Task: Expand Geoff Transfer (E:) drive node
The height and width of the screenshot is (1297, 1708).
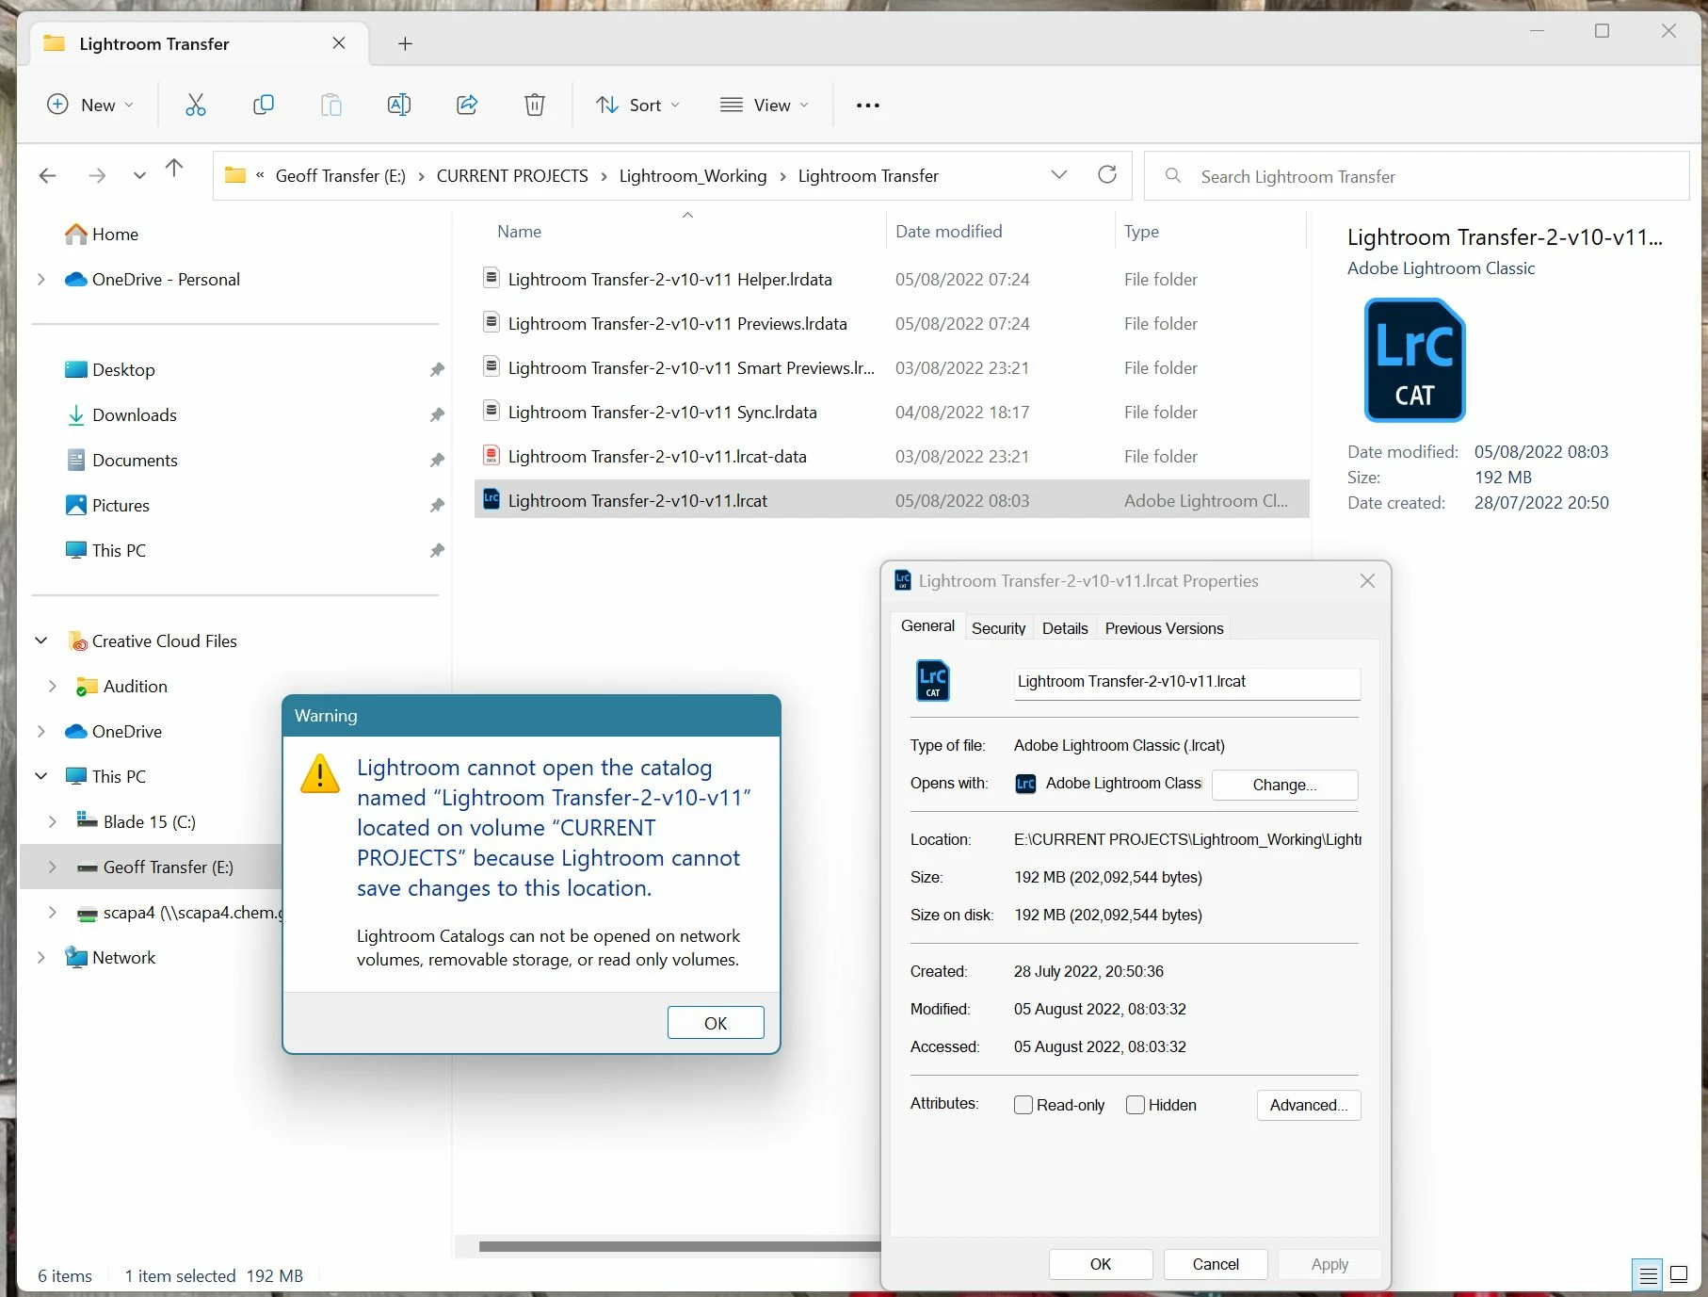Action: (53, 867)
